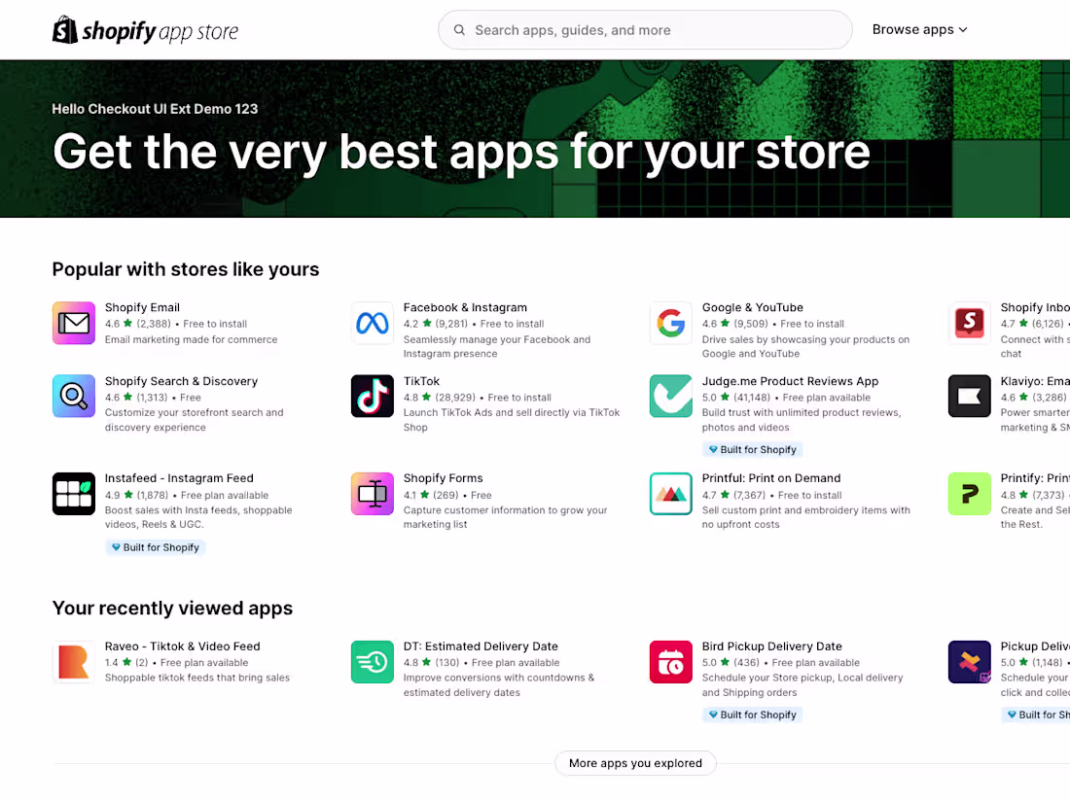Expand the Browse apps dropdown

pos(918,29)
